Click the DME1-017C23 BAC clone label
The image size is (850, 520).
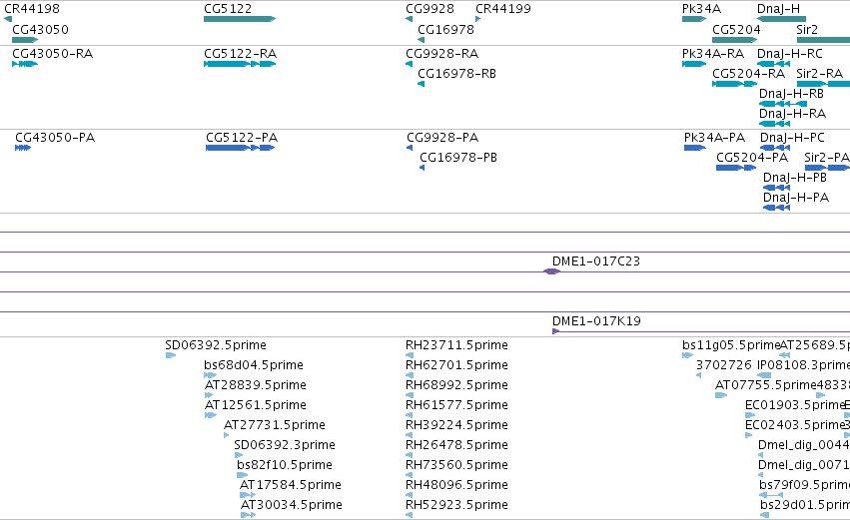click(596, 261)
